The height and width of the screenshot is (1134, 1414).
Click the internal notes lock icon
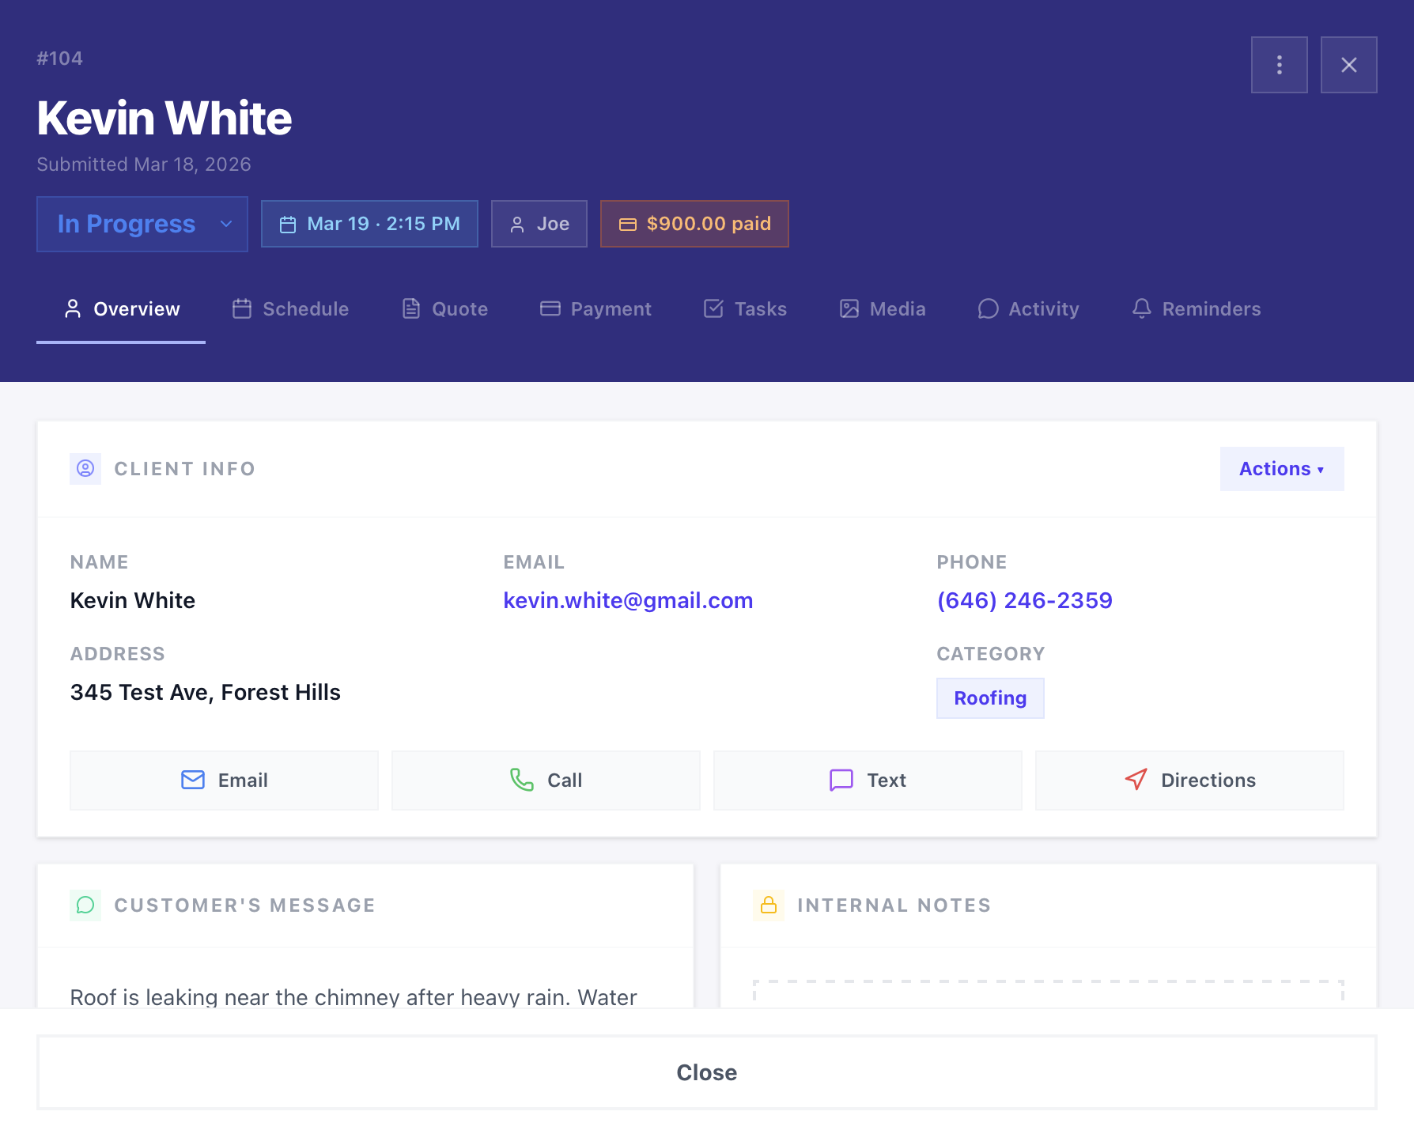(768, 905)
